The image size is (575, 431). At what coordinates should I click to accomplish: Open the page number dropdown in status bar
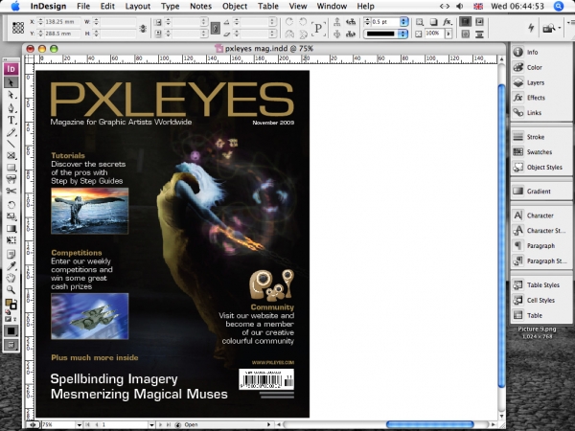(151, 424)
